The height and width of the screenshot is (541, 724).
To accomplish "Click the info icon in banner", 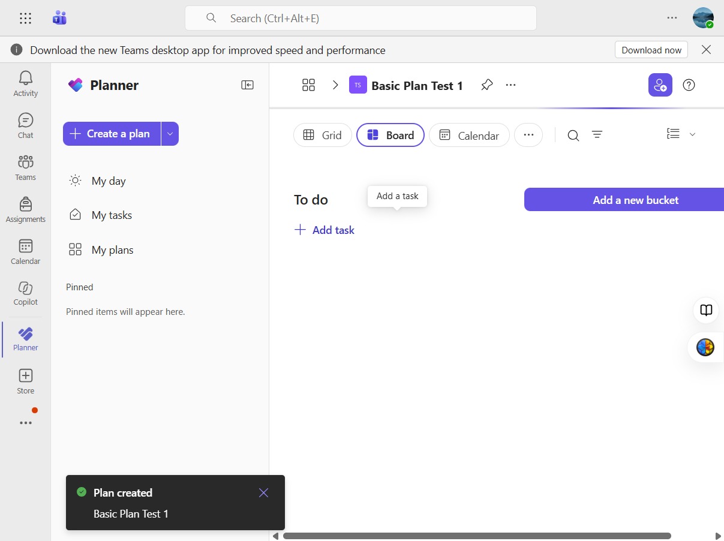I will tap(17, 50).
